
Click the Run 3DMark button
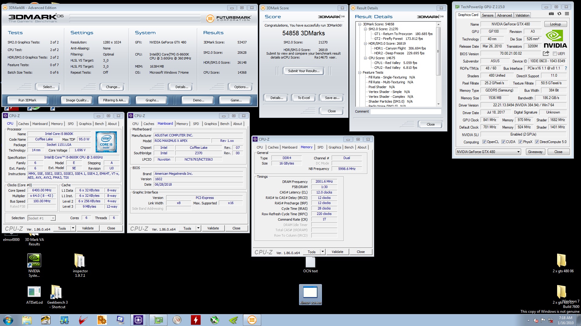coord(27,100)
